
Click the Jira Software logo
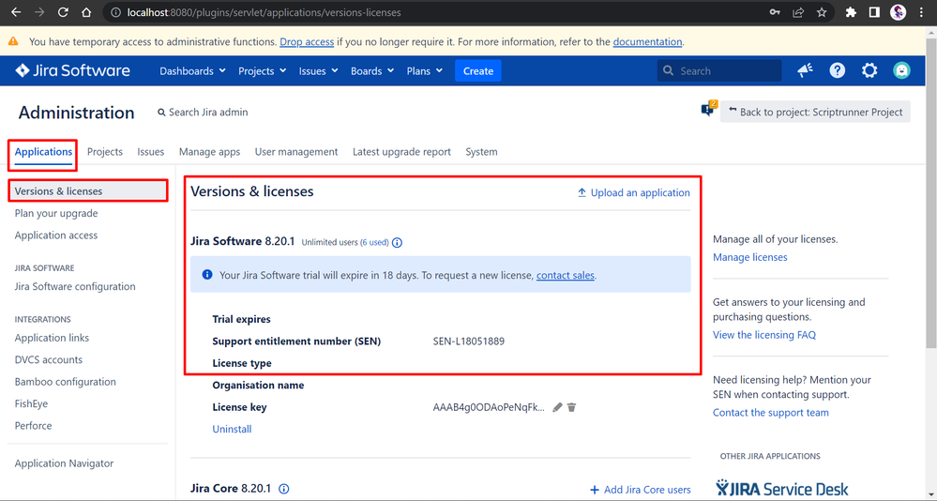tap(72, 70)
